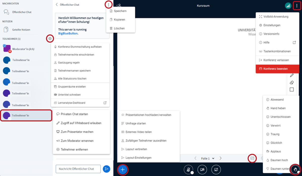Toggle the raise hand reaction bar
The height and width of the screenshot is (176, 302).
point(295,169)
